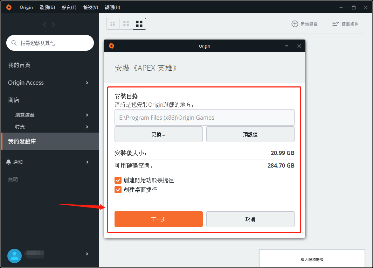The image size is (373, 268).
Task: Toggle 創建桌面捷徑 checkbox
Action: tap(118, 190)
